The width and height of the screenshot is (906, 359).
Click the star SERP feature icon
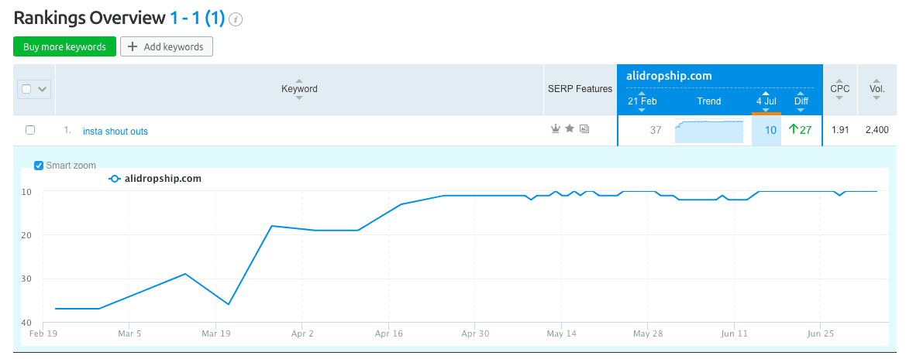pos(570,129)
